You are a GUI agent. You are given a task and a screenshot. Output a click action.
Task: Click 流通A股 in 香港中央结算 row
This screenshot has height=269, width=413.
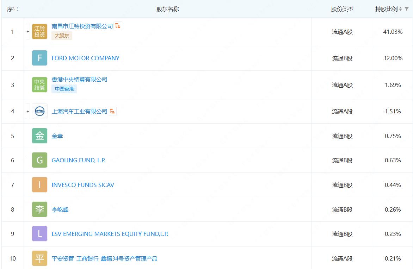tap(342, 85)
